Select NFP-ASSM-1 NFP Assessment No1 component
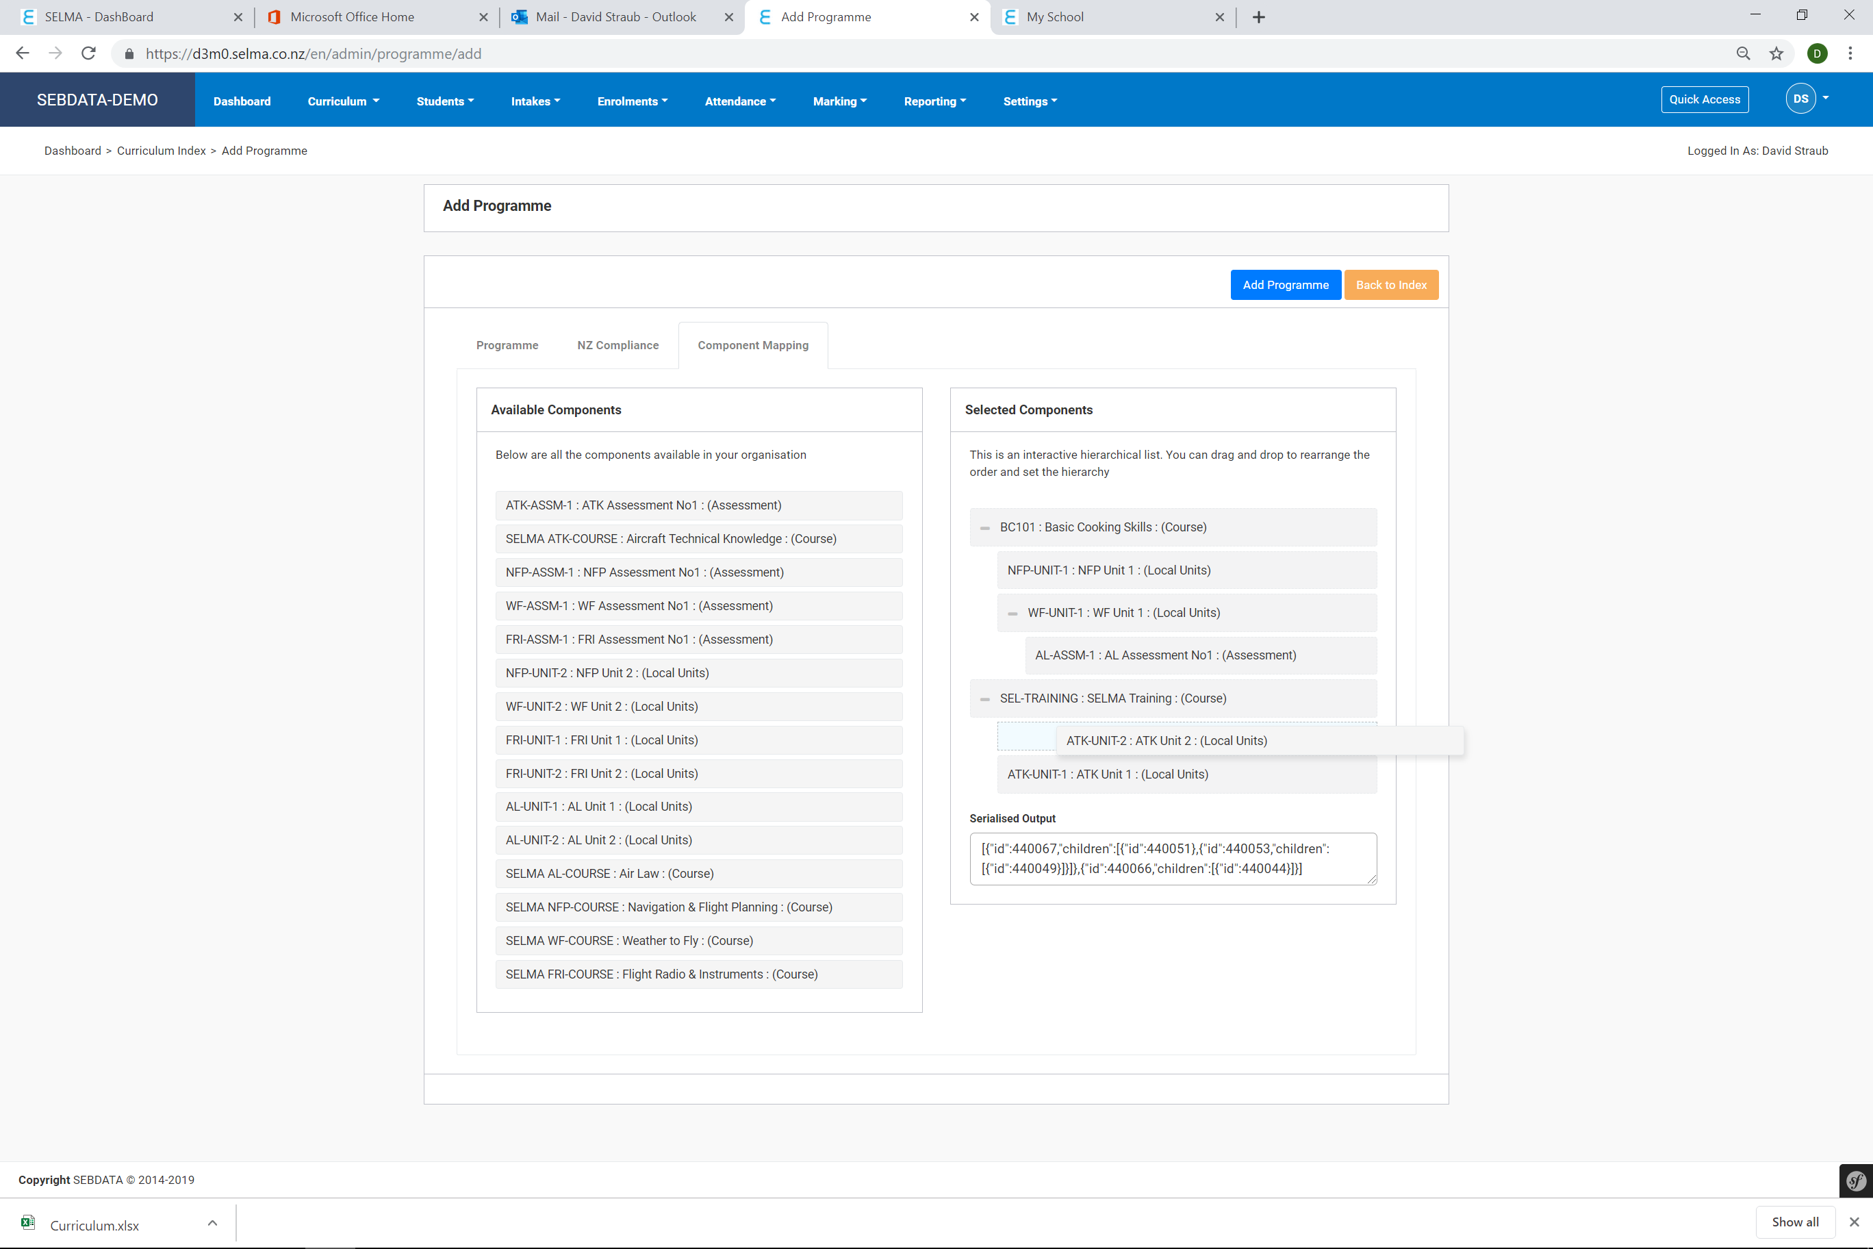This screenshot has width=1873, height=1249. 698,572
